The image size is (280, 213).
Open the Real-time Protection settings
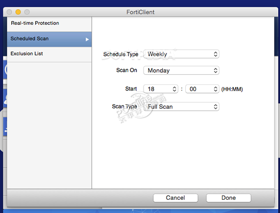pyautogui.click(x=49, y=24)
